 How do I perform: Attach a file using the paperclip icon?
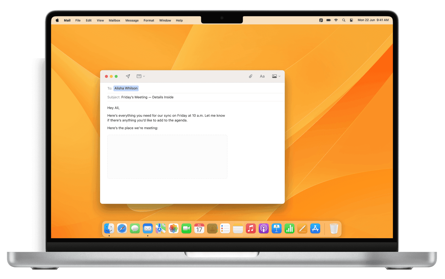(250, 76)
